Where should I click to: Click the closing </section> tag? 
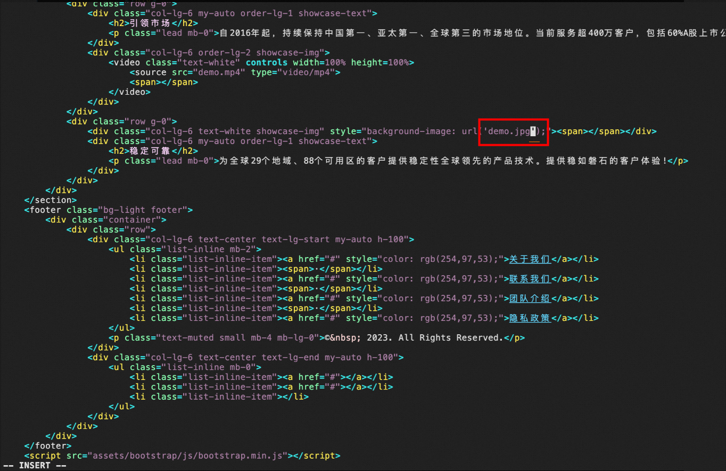pos(51,200)
